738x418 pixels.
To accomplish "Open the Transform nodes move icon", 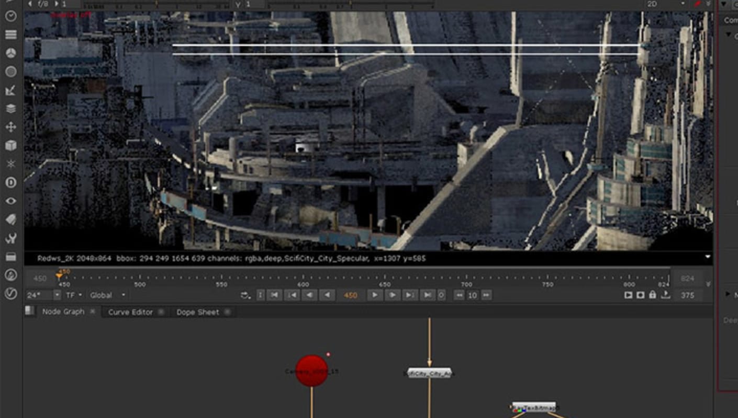I will [10, 127].
